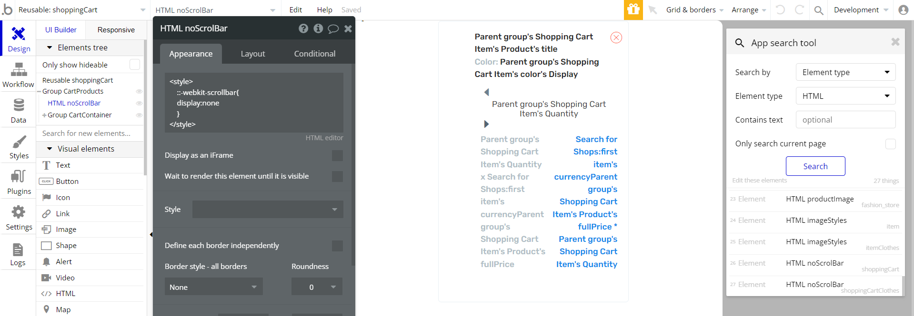
Task: Open the Search by Element type dropdown
Action: point(845,72)
